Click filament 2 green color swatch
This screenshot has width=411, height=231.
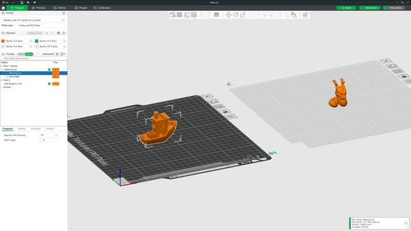(37, 41)
